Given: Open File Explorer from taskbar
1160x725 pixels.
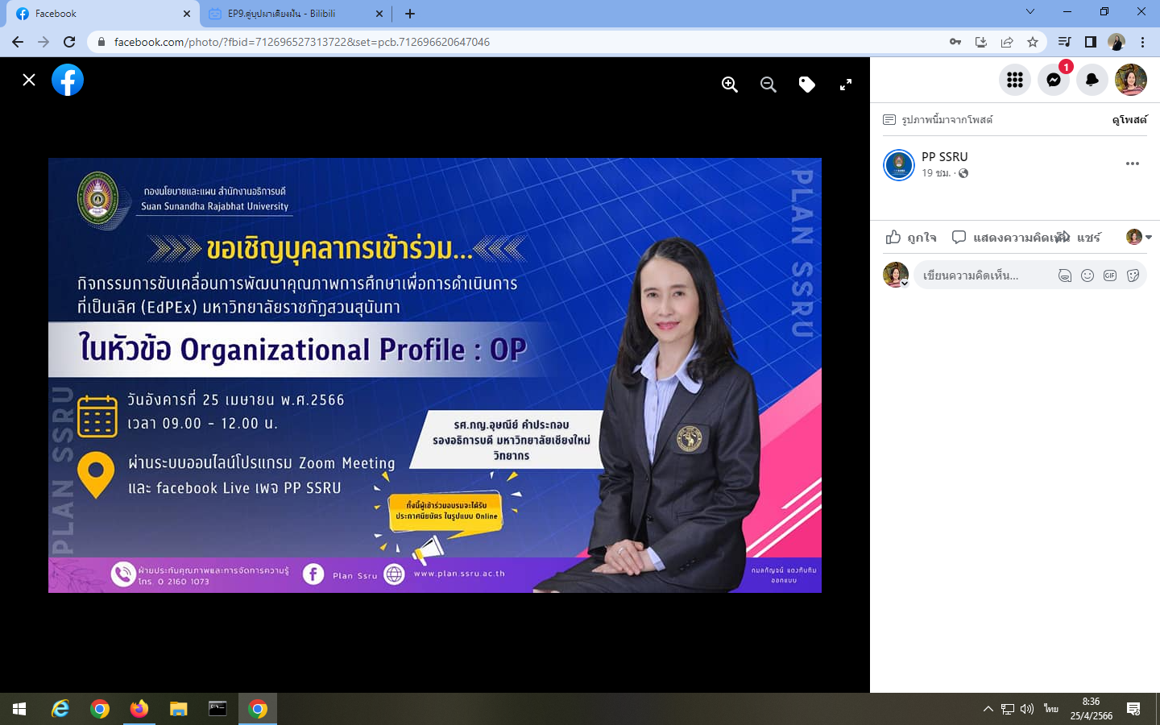Looking at the screenshot, I should 178,709.
